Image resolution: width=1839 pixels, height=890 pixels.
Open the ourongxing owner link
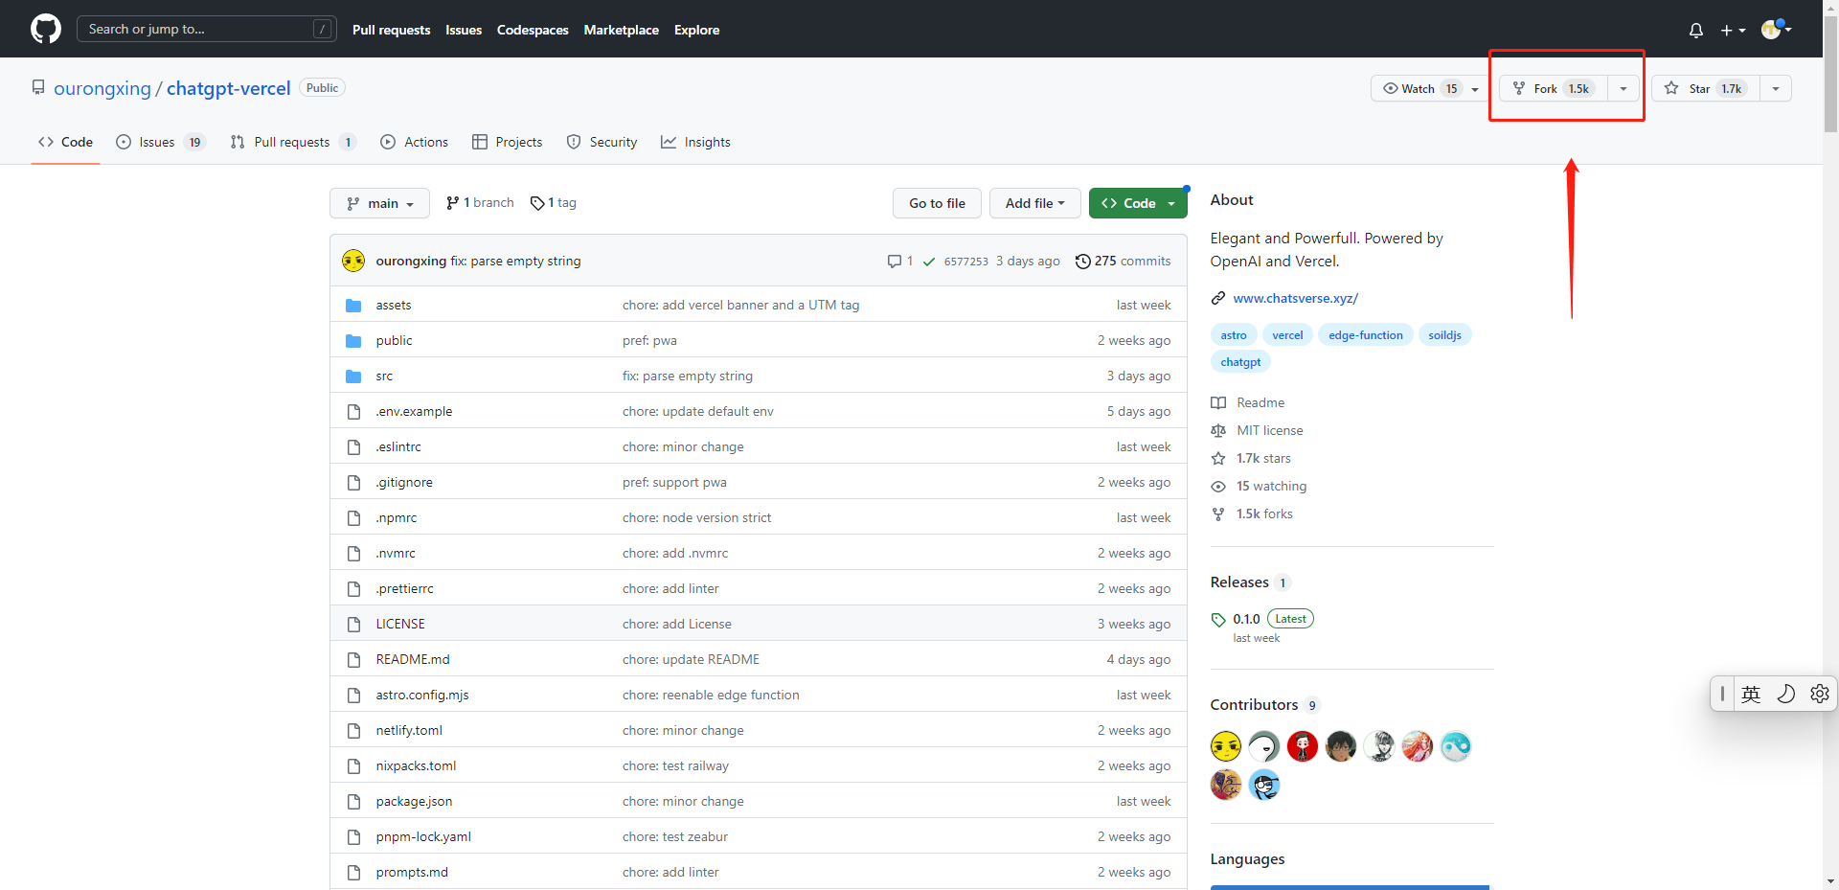(x=102, y=88)
